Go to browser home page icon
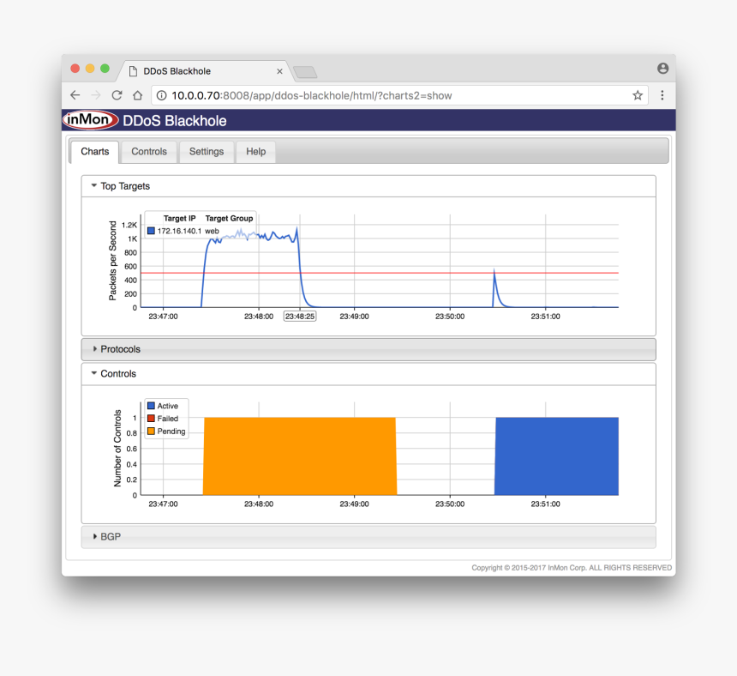 137,95
